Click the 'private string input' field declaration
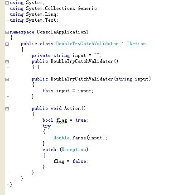 67,56
